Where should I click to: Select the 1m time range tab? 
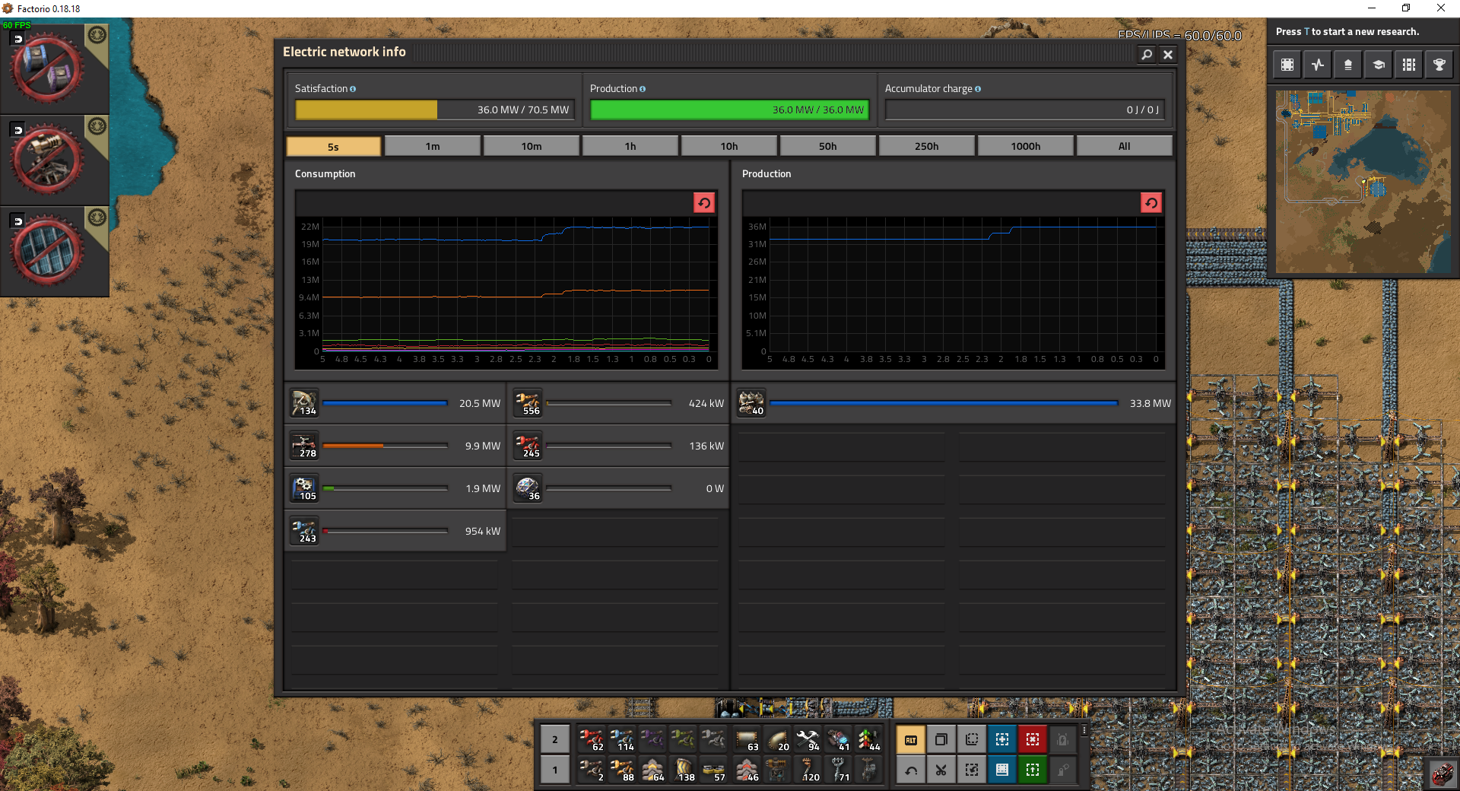coord(433,146)
